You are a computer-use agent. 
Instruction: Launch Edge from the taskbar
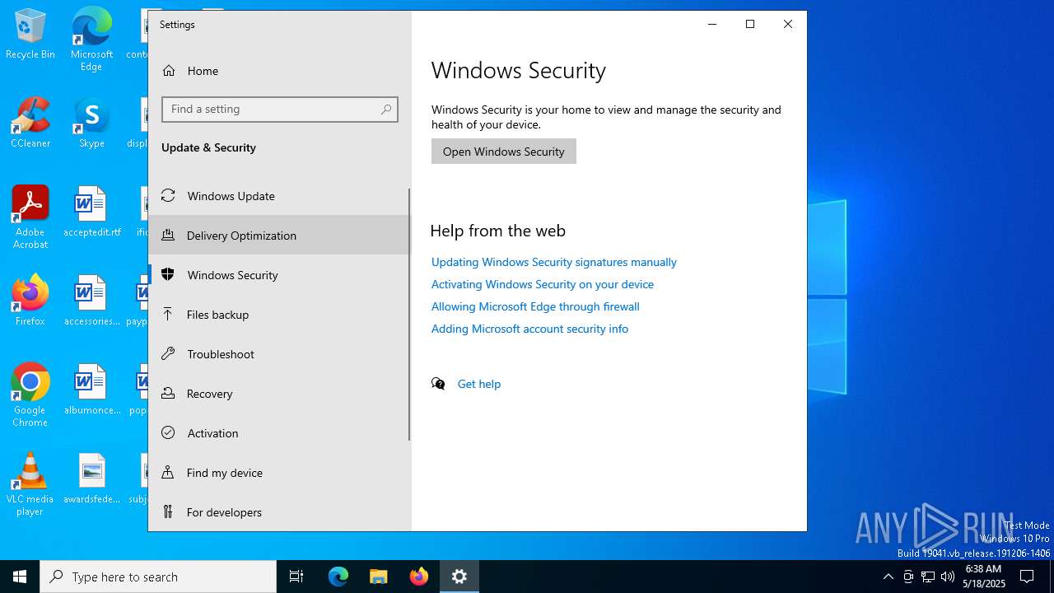click(x=338, y=577)
